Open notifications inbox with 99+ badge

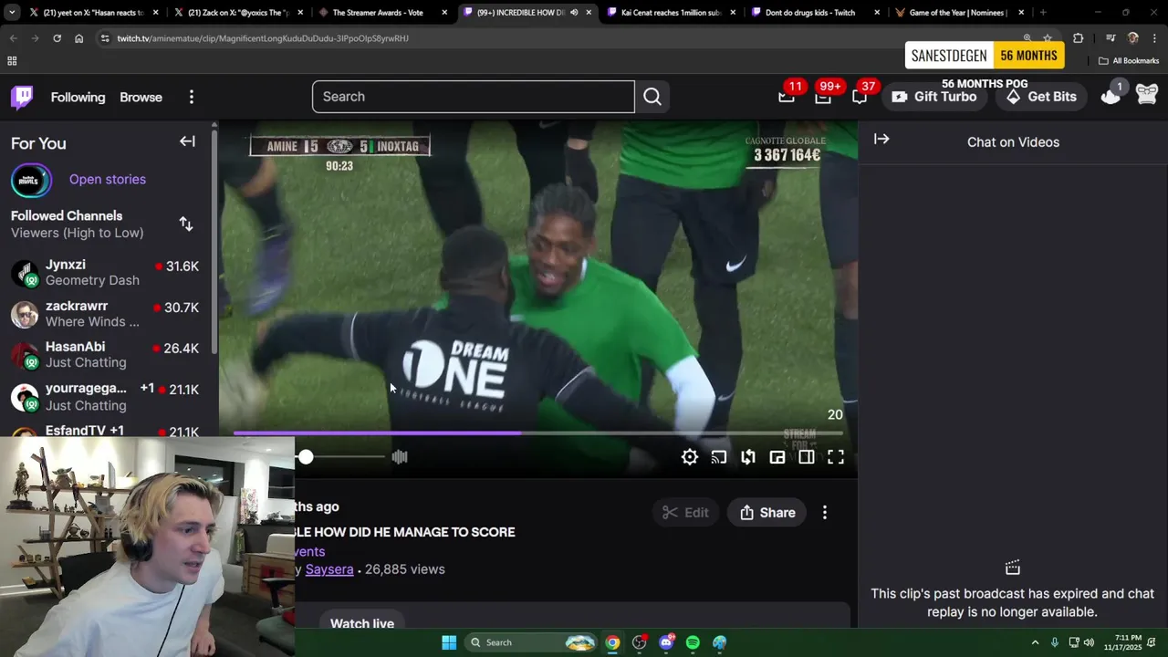(x=823, y=96)
